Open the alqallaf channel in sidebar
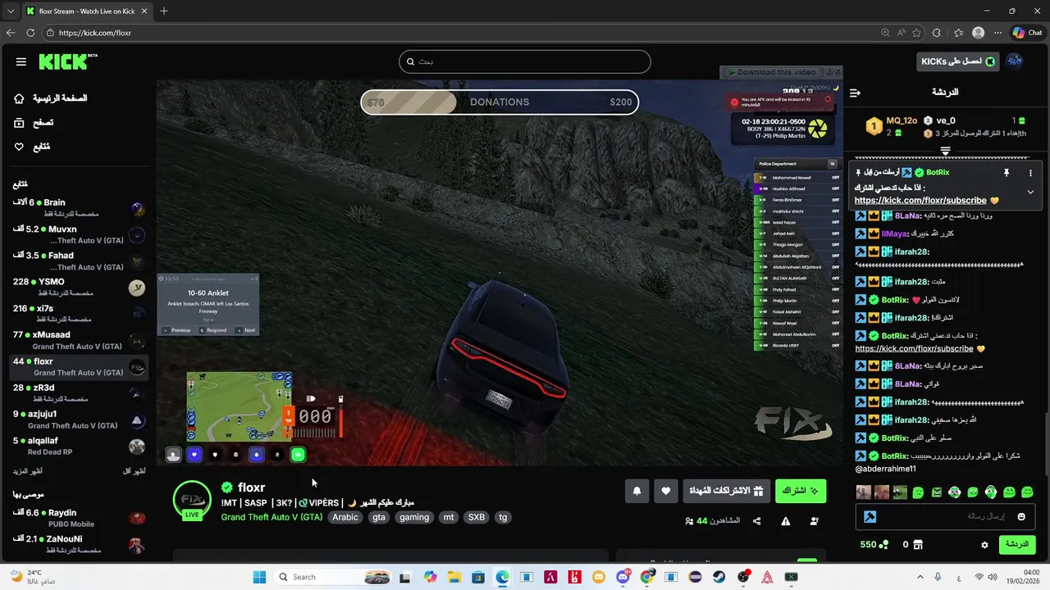The width and height of the screenshot is (1050, 590). point(79,446)
